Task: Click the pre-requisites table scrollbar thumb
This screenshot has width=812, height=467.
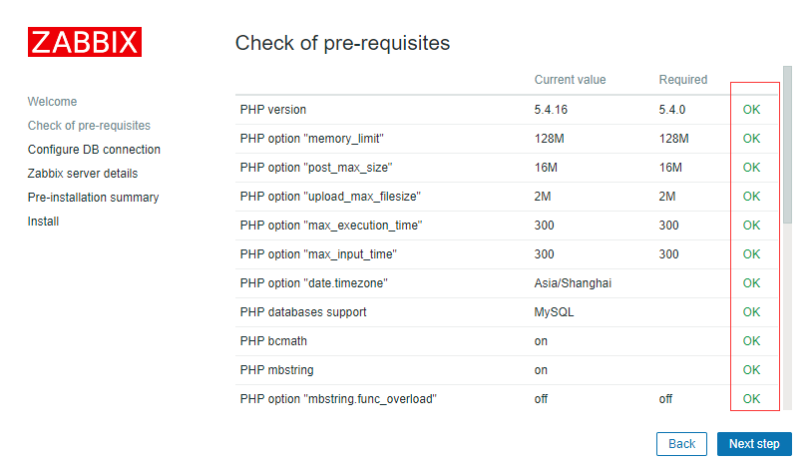Action: pyautogui.click(x=788, y=145)
